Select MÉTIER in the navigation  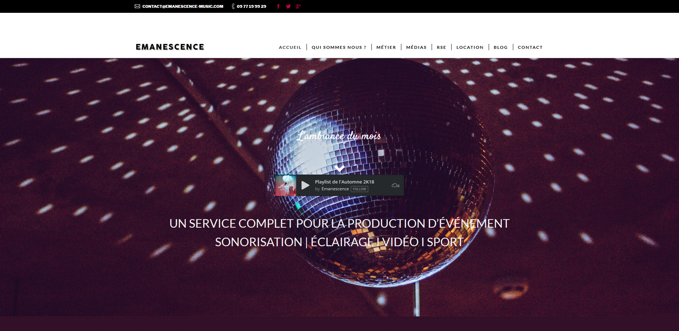(386, 47)
